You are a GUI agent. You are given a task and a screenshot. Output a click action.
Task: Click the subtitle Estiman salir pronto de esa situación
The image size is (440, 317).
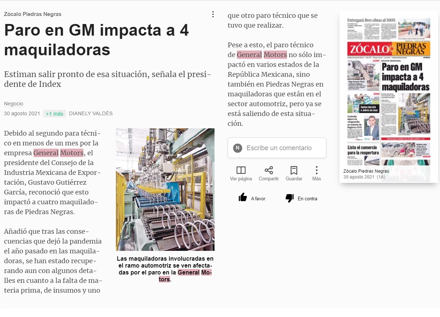107,79
